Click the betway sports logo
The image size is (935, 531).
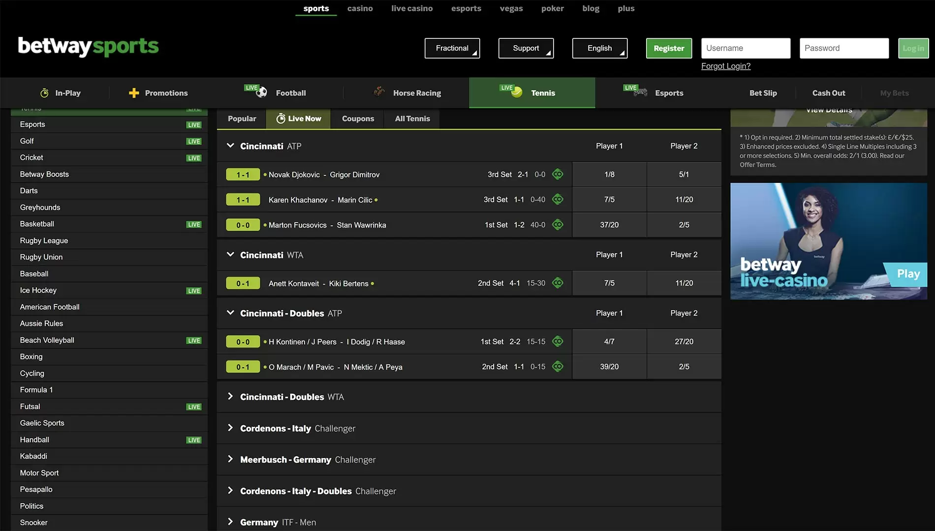click(89, 47)
